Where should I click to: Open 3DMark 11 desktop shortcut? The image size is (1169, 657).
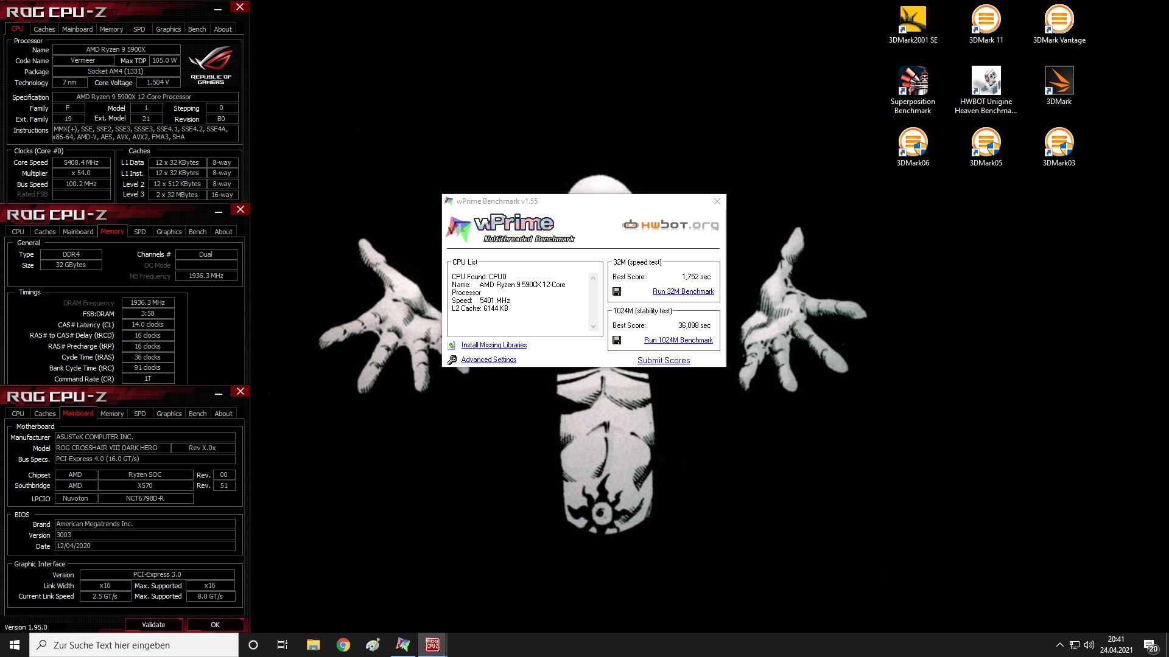pos(986,25)
